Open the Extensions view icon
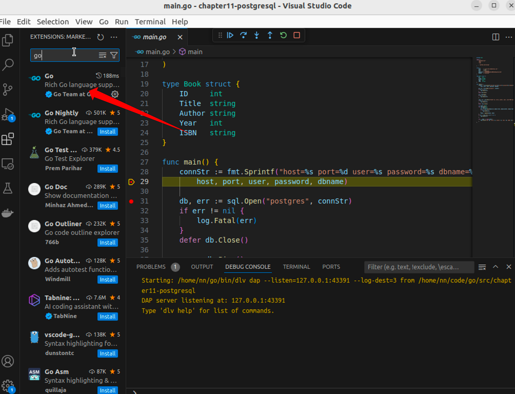The image size is (515, 394). pyautogui.click(x=8, y=139)
